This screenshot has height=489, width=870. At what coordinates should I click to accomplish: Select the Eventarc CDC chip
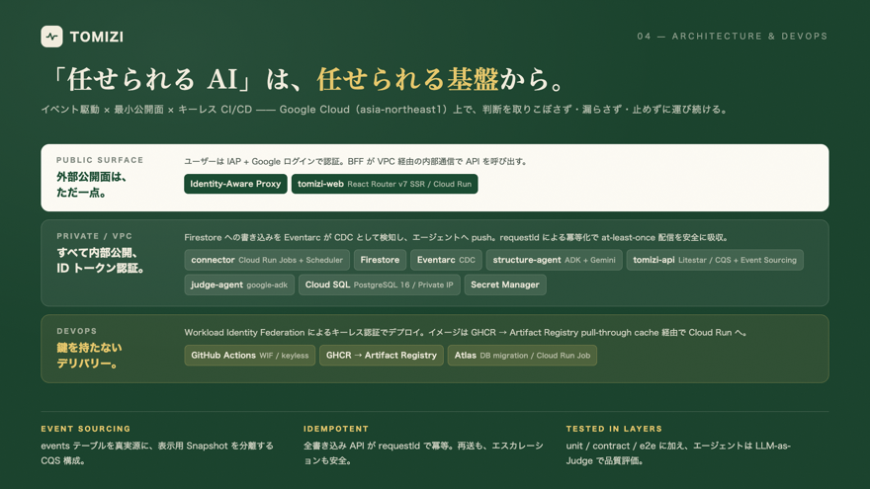446,260
